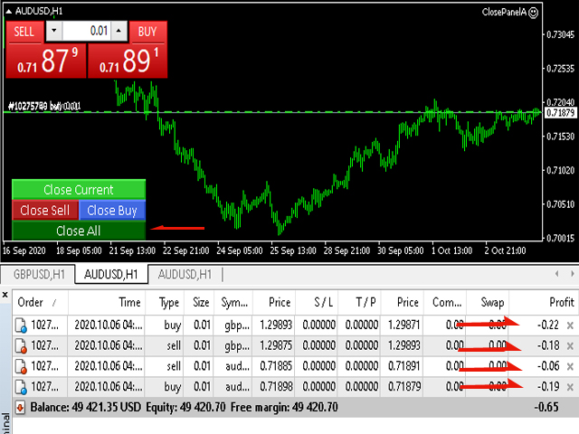579x434 pixels.
Task: Click the red Close Sell button
Action: (x=45, y=211)
